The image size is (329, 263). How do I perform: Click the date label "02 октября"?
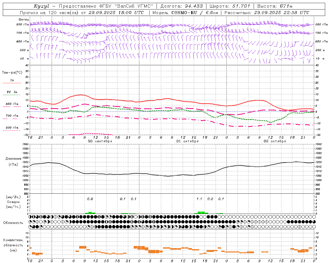pos(275,141)
